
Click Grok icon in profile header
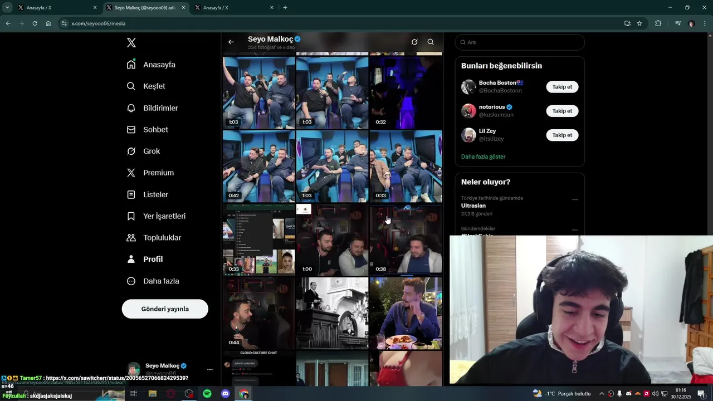pyautogui.click(x=414, y=42)
